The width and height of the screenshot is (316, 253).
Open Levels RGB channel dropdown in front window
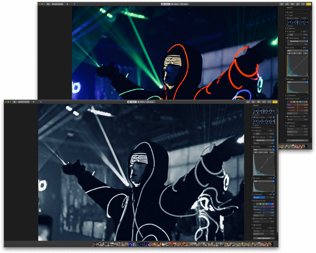(264, 181)
